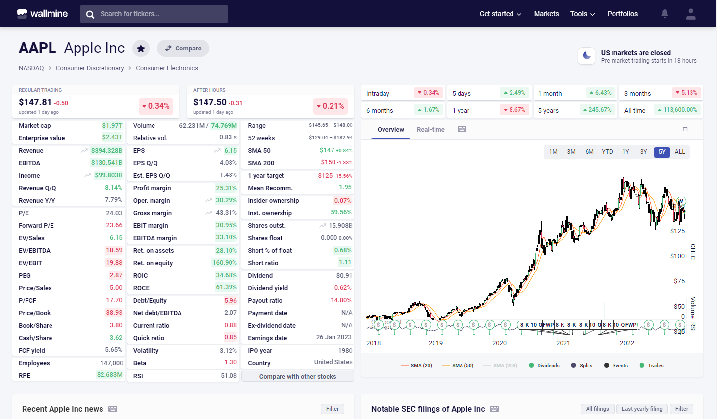Open the Markets menu item
The height and width of the screenshot is (419, 717).
[546, 14]
